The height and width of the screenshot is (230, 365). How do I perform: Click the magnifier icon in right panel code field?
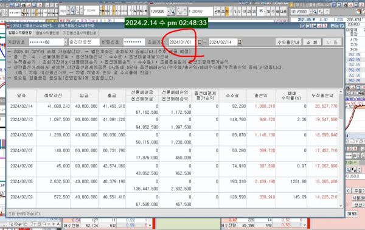(315, 12)
